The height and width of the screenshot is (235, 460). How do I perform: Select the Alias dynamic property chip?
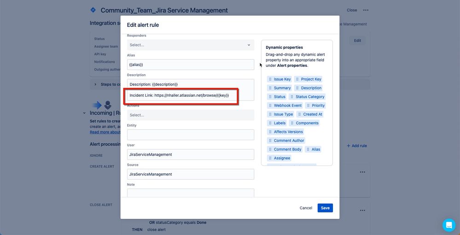coord(313,149)
